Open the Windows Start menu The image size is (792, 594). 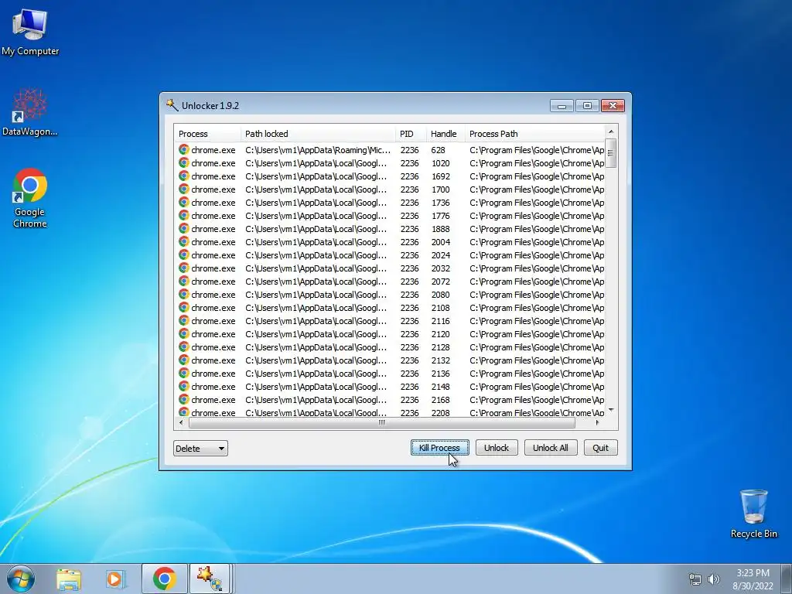[21, 579]
